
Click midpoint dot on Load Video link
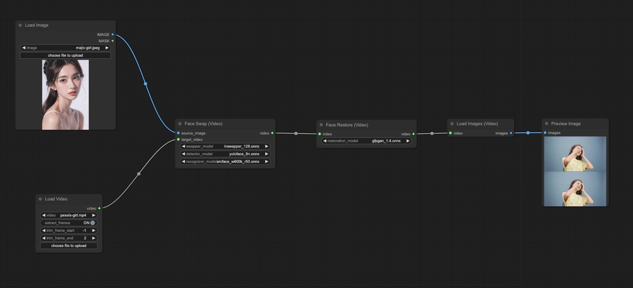click(139, 174)
